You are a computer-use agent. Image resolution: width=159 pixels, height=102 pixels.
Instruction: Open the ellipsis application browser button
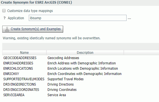click(129, 18)
